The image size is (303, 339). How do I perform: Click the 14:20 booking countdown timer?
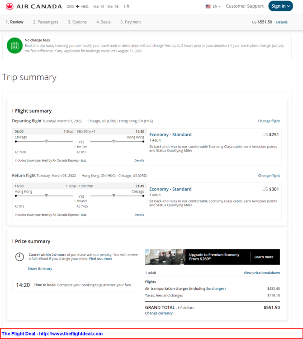point(23,285)
